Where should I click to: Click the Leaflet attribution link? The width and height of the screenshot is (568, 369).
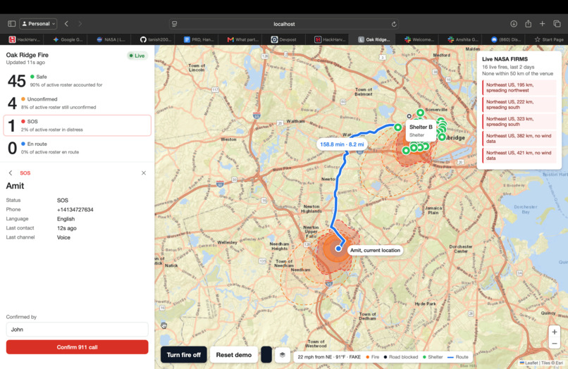[x=531, y=363]
